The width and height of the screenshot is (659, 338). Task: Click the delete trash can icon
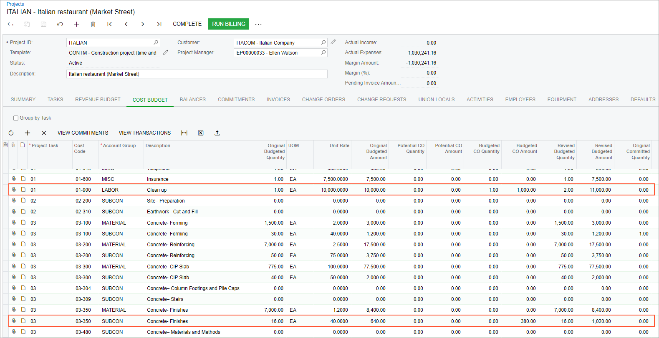(93, 24)
